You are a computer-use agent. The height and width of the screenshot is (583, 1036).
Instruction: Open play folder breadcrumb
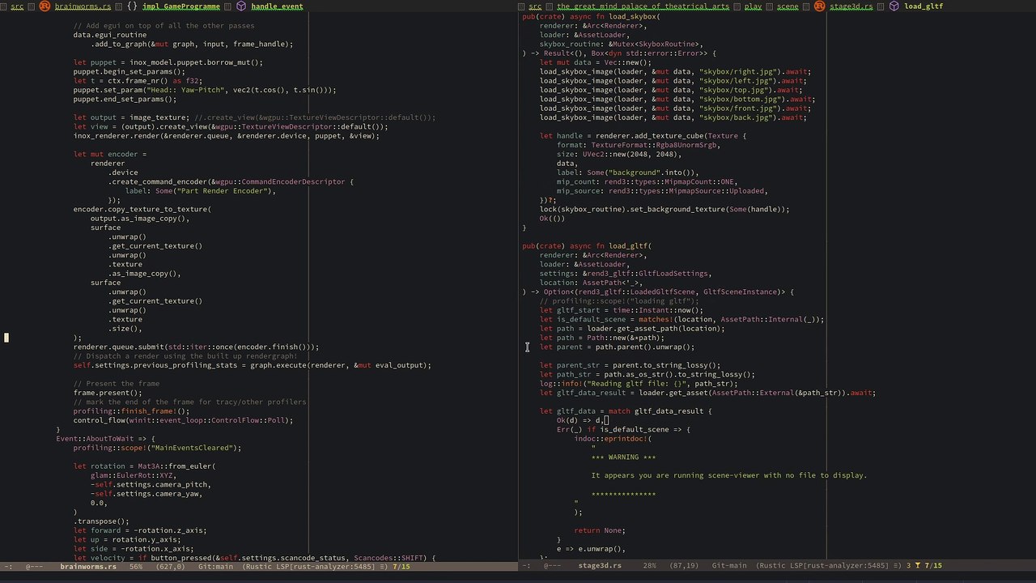click(753, 6)
